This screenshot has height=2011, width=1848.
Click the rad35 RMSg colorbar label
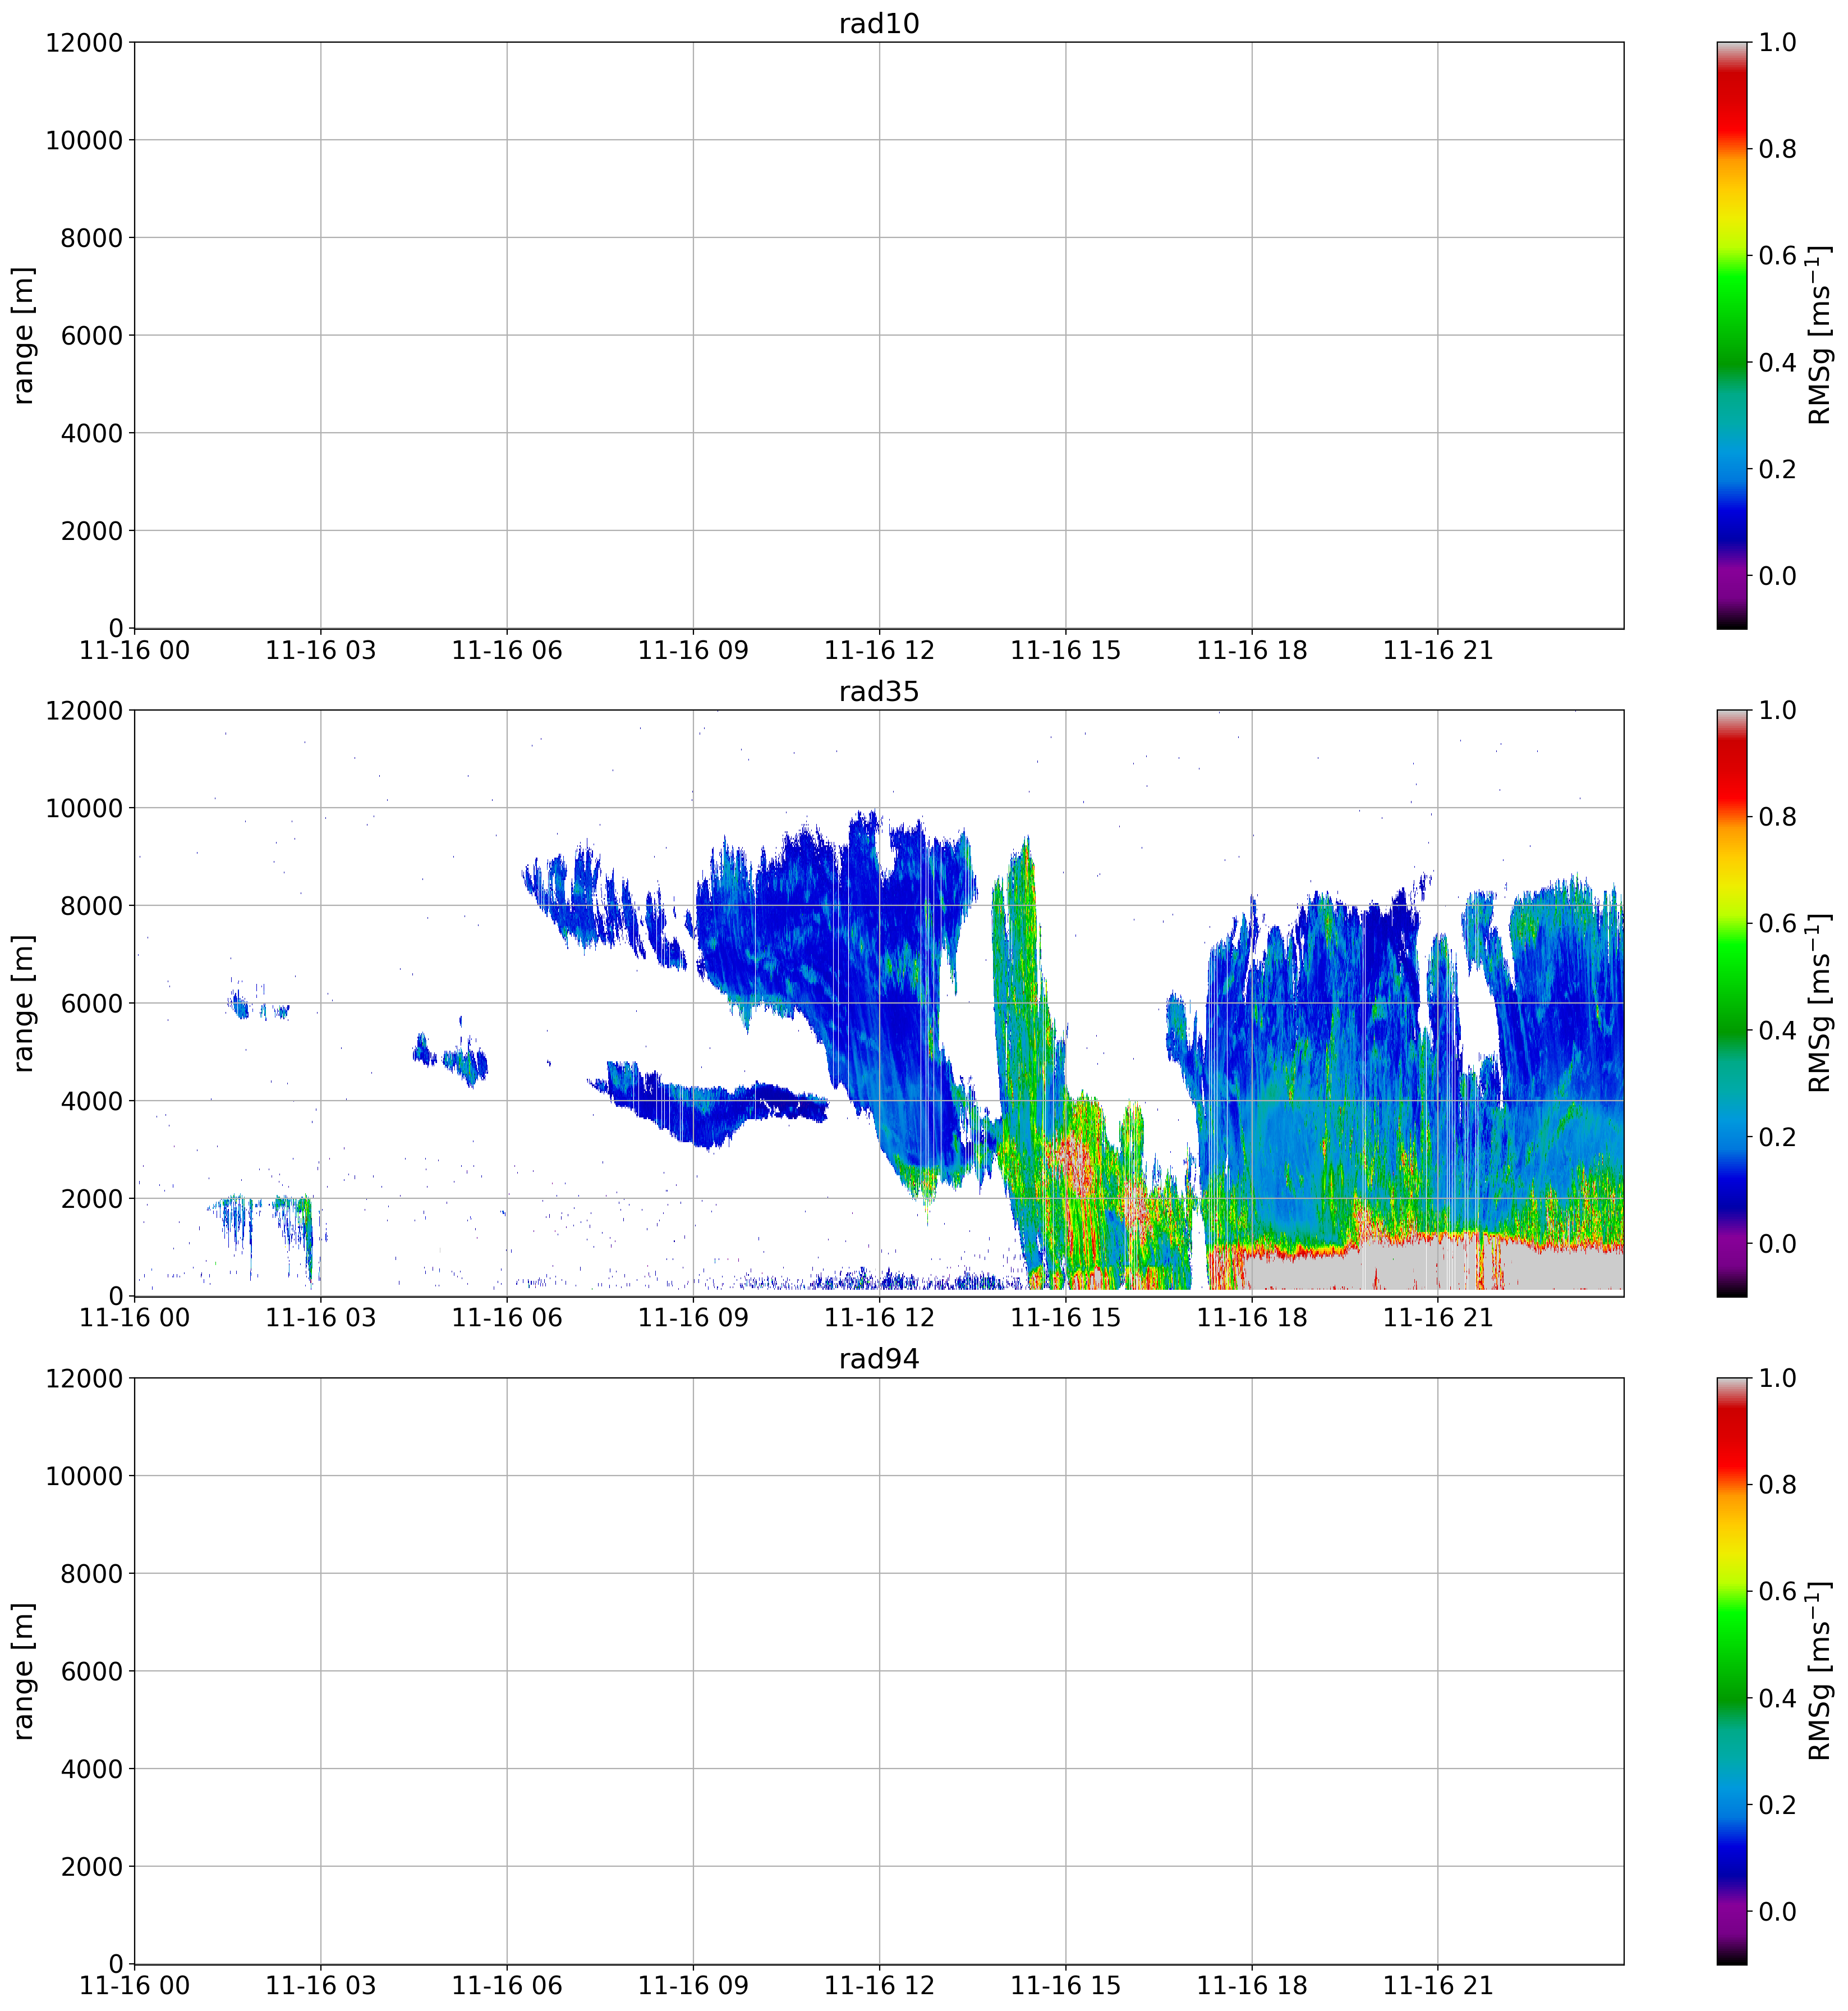point(1820,1002)
